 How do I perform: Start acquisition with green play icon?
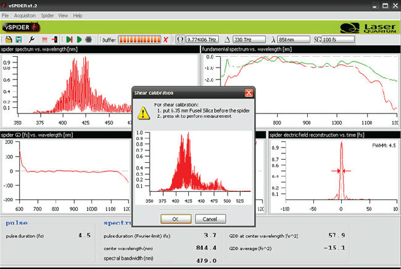79,39
